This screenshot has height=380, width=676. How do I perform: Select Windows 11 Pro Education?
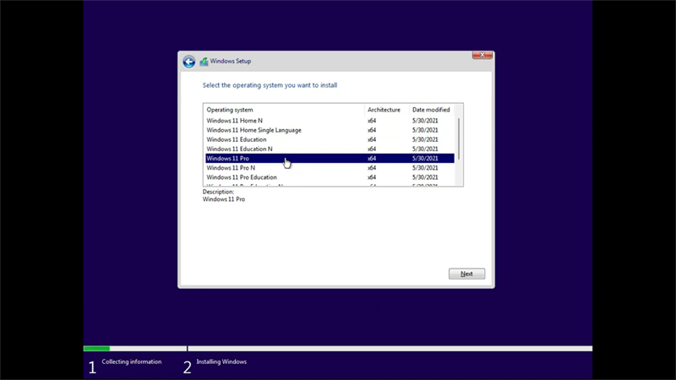pyautogui.click(x=242, y=177)
